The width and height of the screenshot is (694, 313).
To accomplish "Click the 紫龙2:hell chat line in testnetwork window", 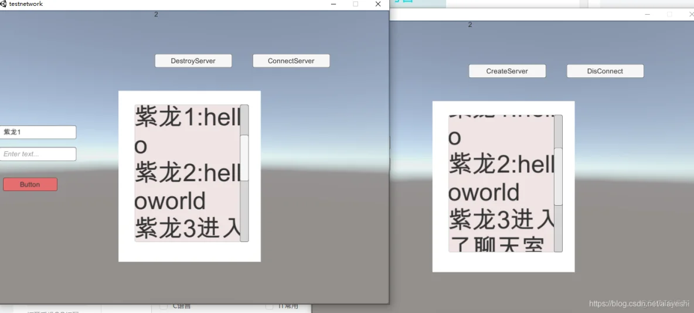I will [x=187, y=173].
